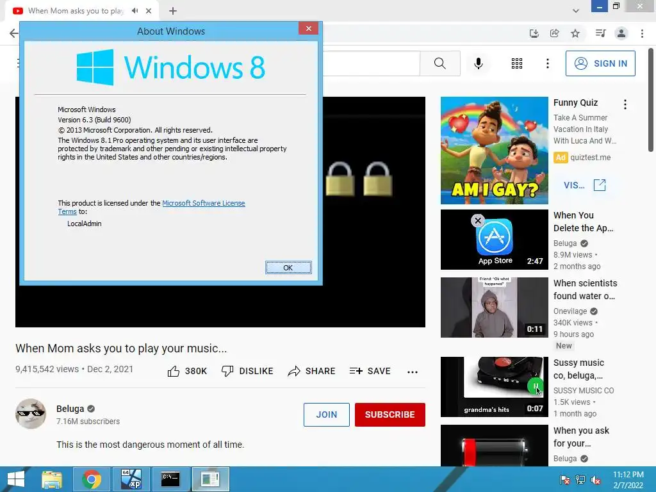Open the Beluga channel avatar
656x492 pixels.
[31, 414]
